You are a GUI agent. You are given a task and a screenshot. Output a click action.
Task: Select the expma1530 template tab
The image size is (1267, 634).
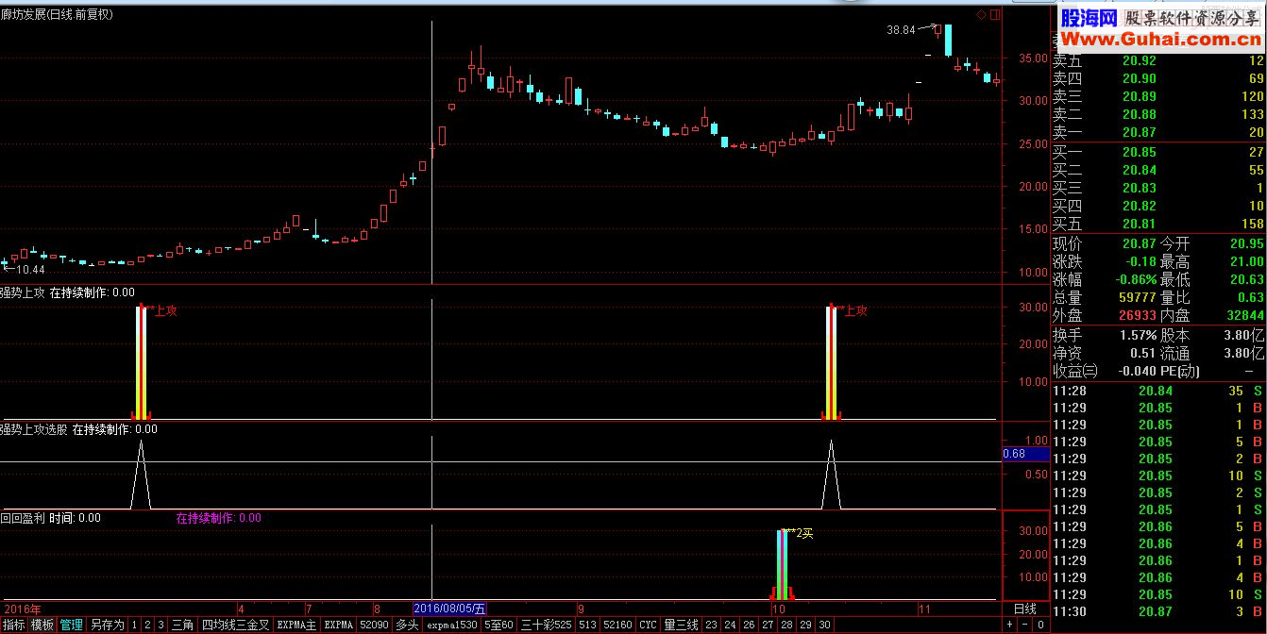pyautogui.click(x=452, y=625)
